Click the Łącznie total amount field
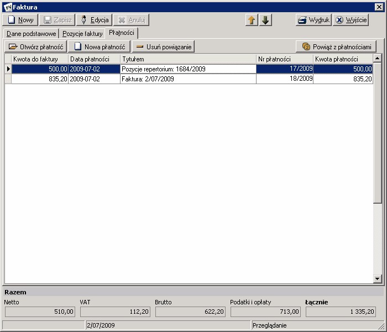This screenshot has width=387, height=332. (x=339, y=312)
